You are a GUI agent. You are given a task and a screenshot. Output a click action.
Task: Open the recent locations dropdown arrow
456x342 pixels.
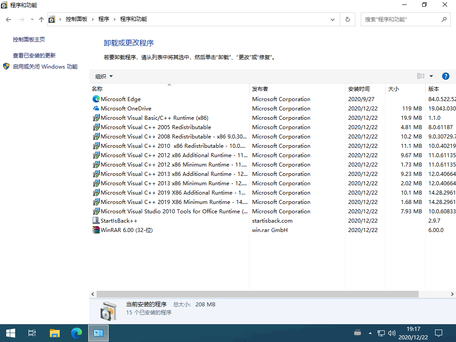pyautogui.click(x=32, y=20)
